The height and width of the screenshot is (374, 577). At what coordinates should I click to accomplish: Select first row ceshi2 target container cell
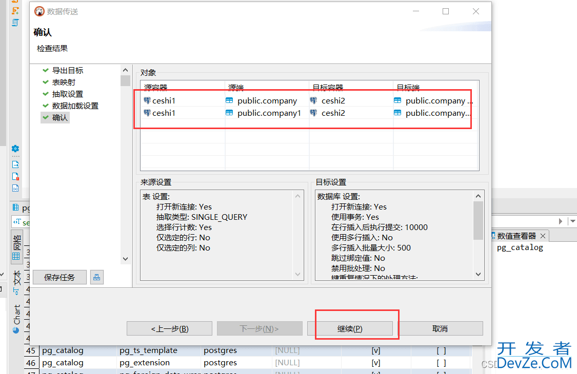tap(351, 100)
